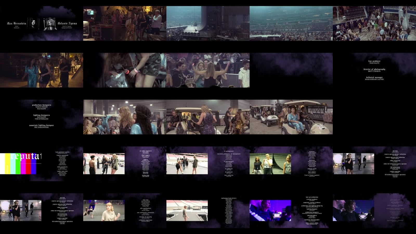Screen dimensions: 416x234
Task: Click the 'techno grip' credit heading
Action: point(146,175)
